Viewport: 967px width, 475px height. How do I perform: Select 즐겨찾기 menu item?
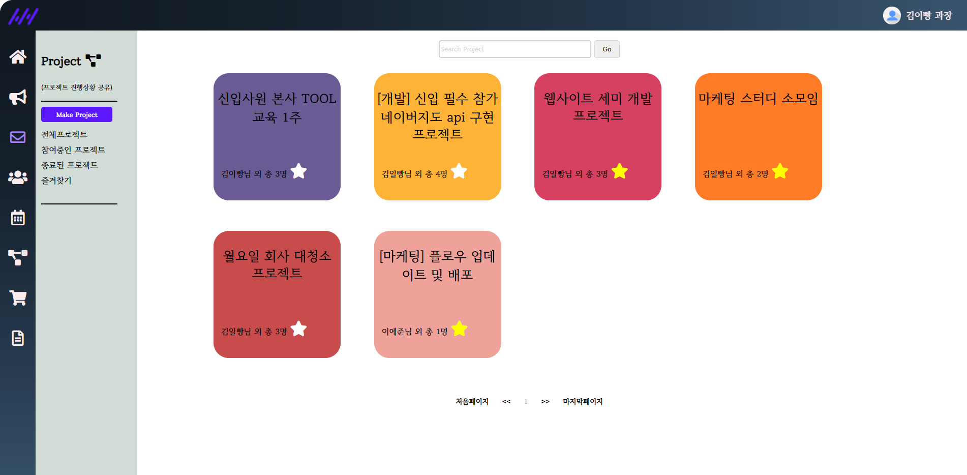(x=56, y=180)
